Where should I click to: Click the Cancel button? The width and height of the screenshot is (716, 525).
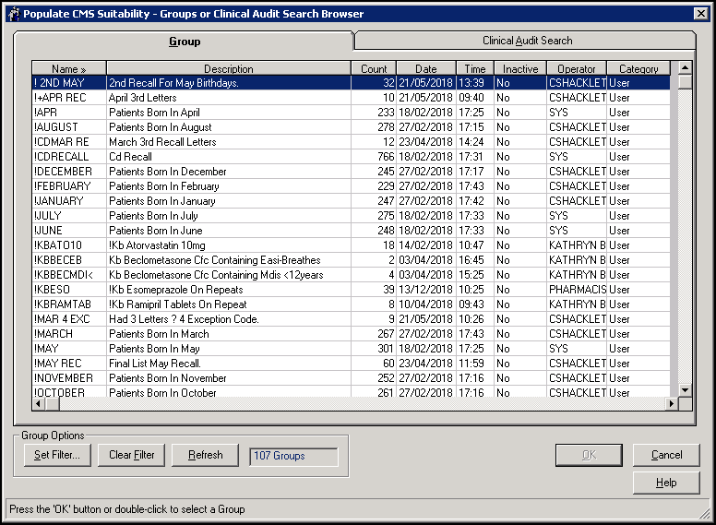[x=666, y=455]
